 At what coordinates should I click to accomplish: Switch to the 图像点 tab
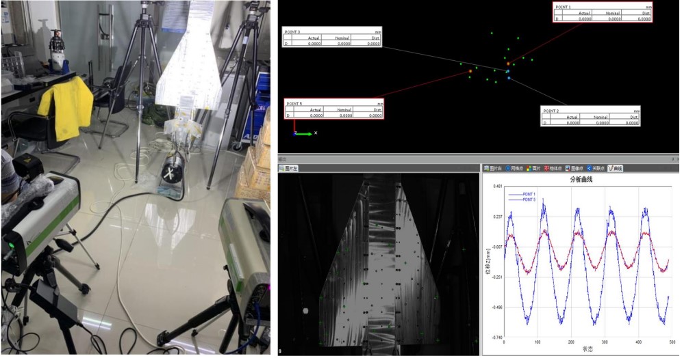tap(574, 168)
